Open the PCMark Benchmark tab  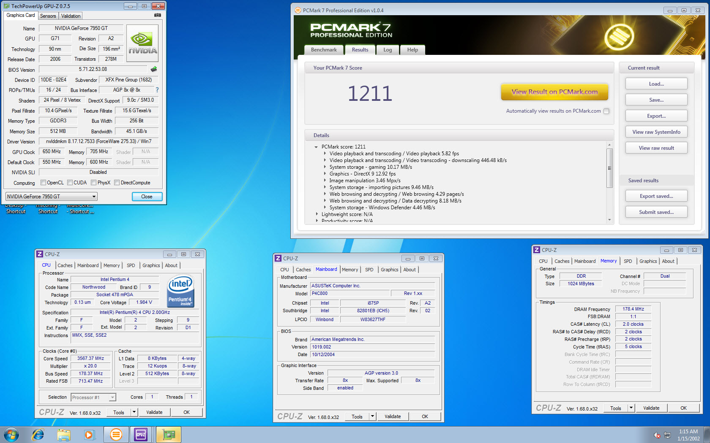point(324,50)
